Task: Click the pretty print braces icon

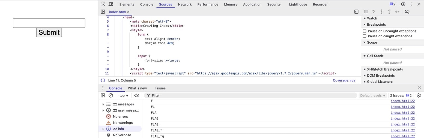Action: pyautogui.click(x=103, y=80)
